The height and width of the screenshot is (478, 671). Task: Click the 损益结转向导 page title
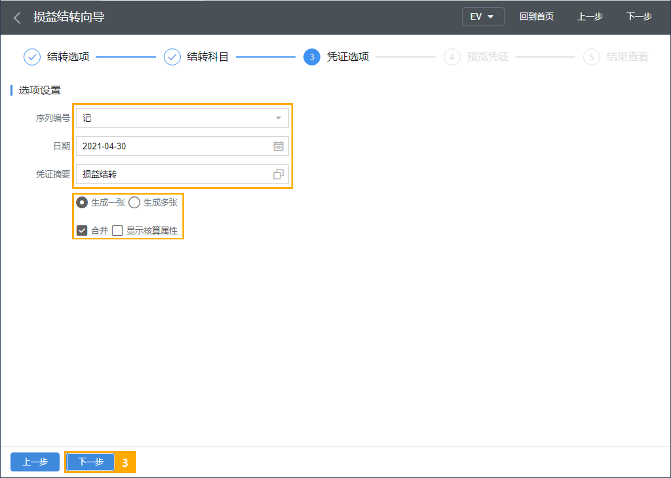click(x=69, y=17)
